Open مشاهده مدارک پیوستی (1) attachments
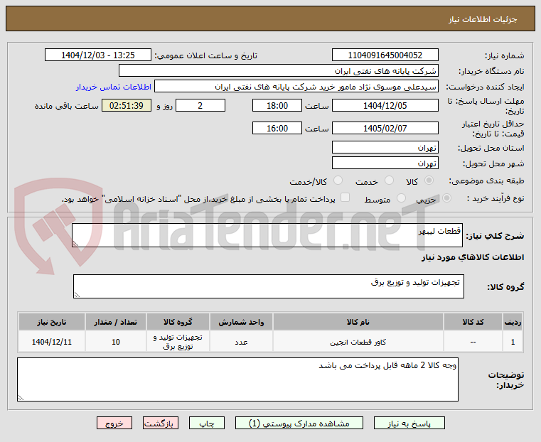The height and width of the screenshot is (442, 541). [x=299, y=423]
